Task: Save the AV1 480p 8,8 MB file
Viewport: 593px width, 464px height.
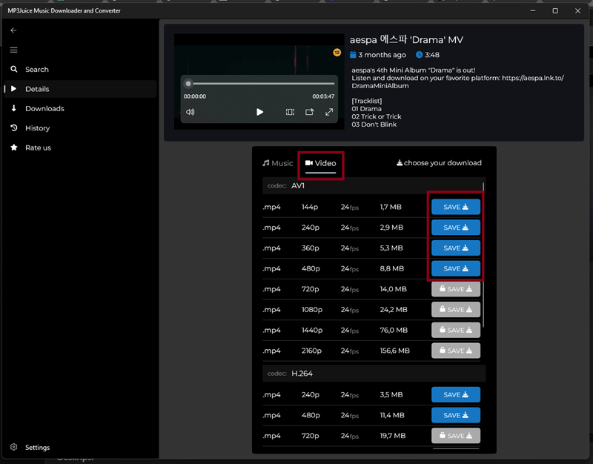Action: tap(456, 268)
